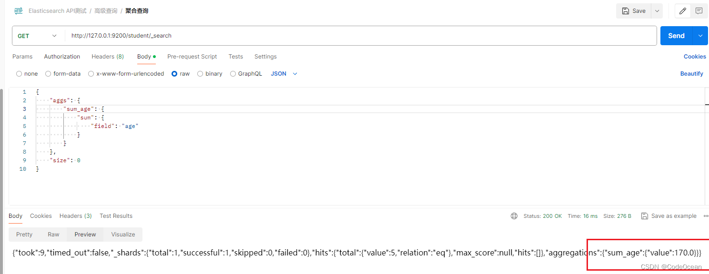Open the response more options ellipsis

[706, 216]
